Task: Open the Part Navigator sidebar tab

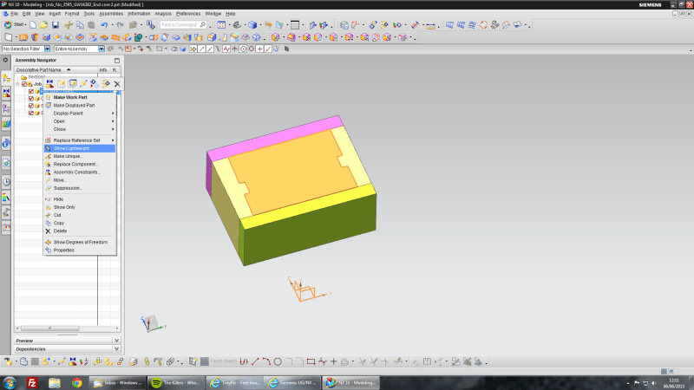Action: pos(6,108)
